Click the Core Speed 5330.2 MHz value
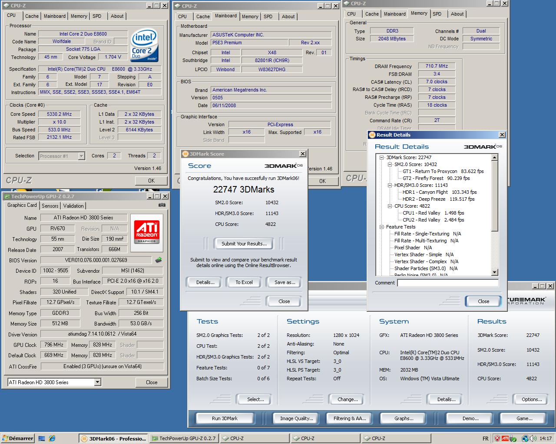This screenshot has height=444, width=556. tap(59, 114)
